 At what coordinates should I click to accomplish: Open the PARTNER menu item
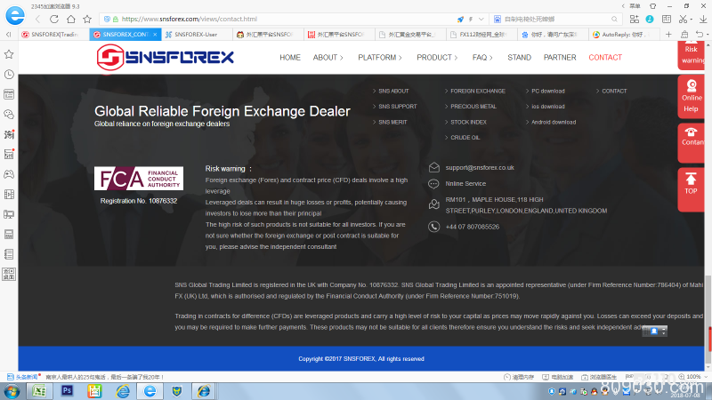560,58
